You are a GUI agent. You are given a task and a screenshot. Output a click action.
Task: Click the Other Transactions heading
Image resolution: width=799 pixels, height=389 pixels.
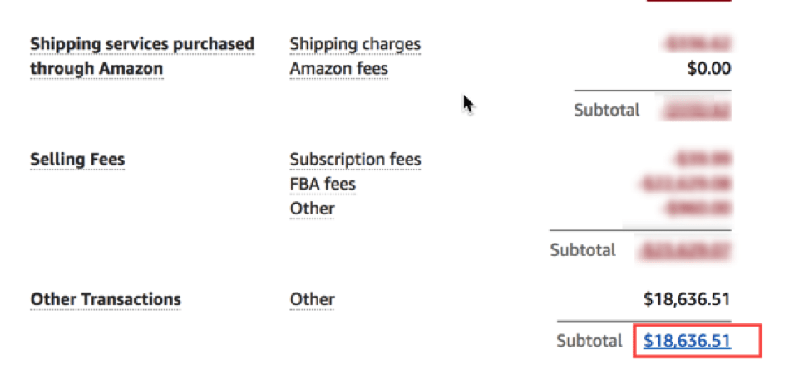pos(106,299)
